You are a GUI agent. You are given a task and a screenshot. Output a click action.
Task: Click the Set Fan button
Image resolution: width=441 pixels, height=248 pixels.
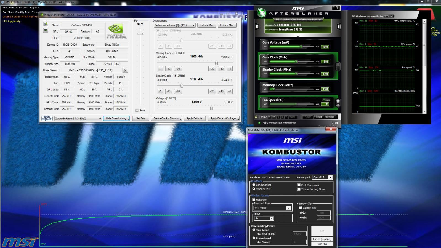coord(140,118)
